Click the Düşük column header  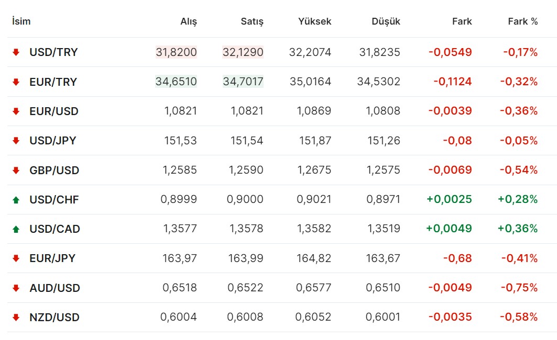coord(386,21)
